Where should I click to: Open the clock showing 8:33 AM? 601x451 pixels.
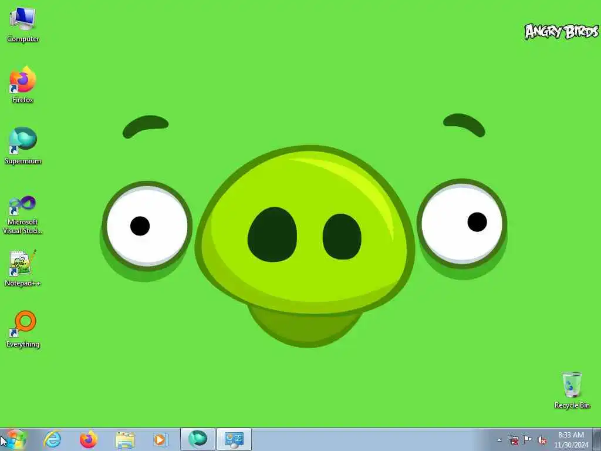(x=571, y=440)
